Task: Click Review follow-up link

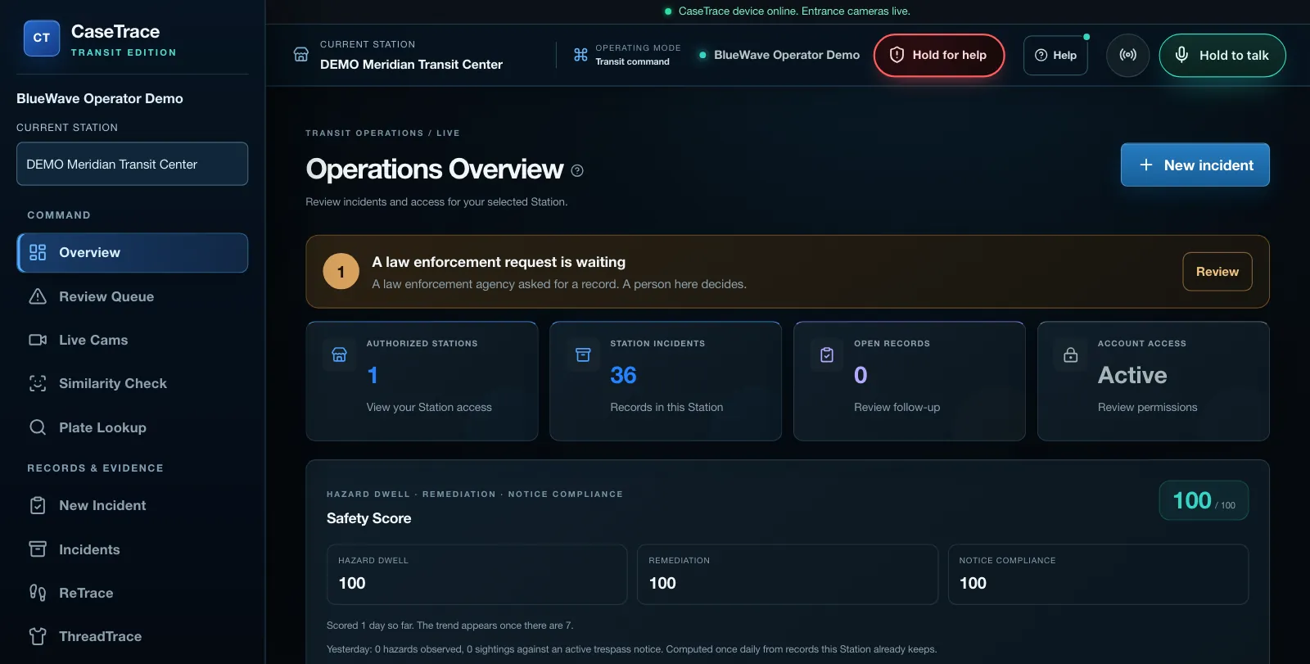Action: [897, 407]
